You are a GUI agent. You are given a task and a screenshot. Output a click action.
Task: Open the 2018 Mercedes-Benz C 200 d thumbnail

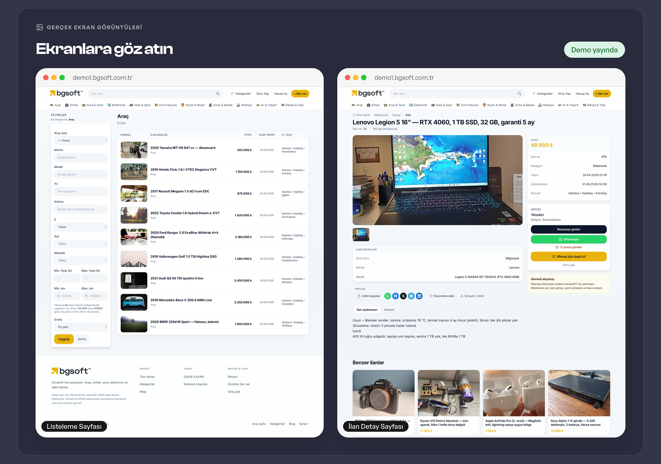(x=134, y=302)
